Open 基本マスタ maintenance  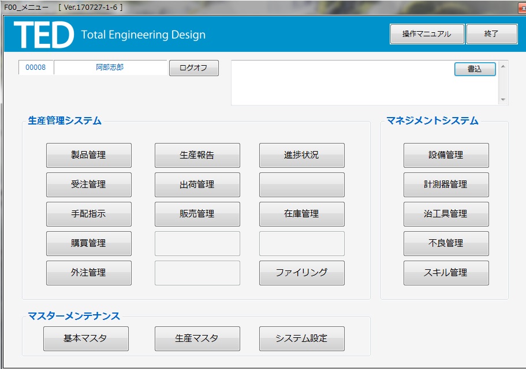point(85,338)
